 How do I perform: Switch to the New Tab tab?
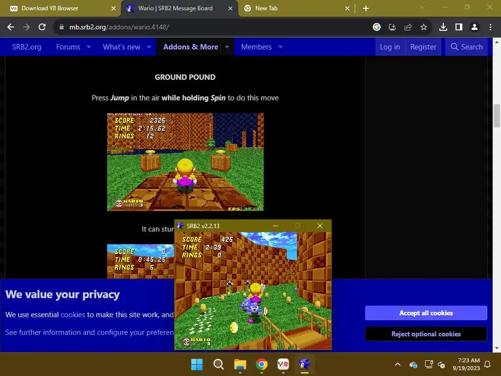296,9
